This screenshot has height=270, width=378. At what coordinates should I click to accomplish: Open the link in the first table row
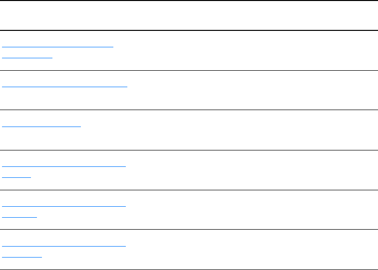(58, 46)
